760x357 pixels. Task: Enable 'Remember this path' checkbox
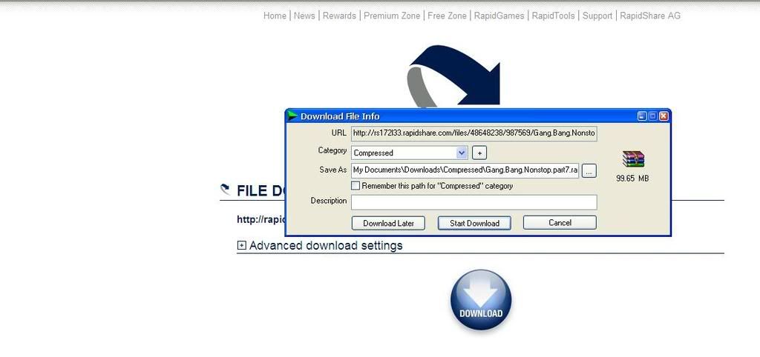(356, 186)
